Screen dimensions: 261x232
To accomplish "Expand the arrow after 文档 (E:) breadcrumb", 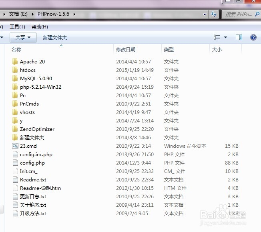I will tap(33, 14).
